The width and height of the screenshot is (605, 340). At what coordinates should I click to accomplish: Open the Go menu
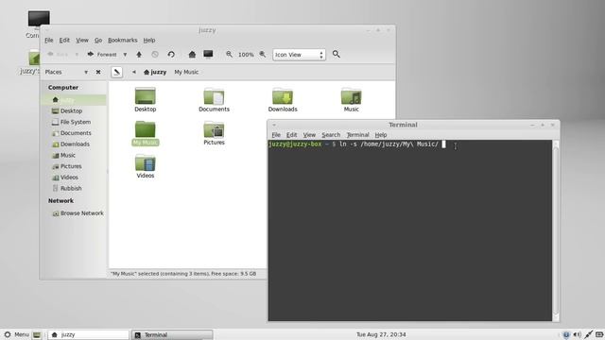(98, 40)
